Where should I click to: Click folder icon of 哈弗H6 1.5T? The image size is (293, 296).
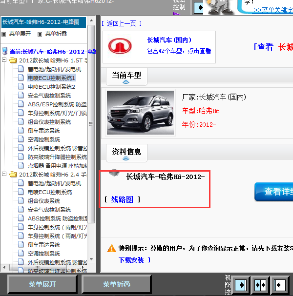pos(13,60)
